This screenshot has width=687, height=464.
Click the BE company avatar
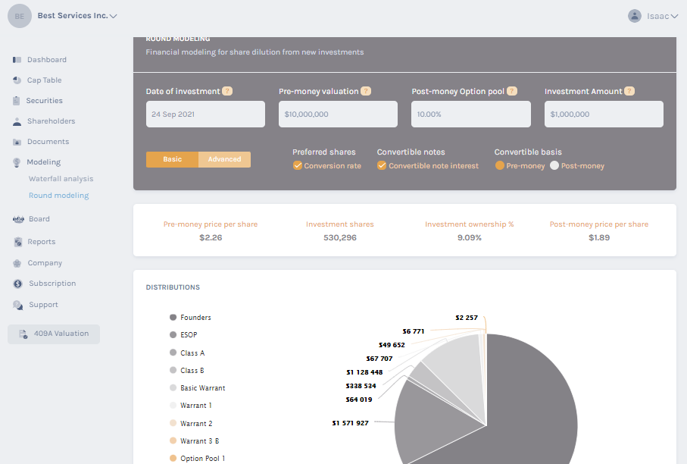[20, 16]
